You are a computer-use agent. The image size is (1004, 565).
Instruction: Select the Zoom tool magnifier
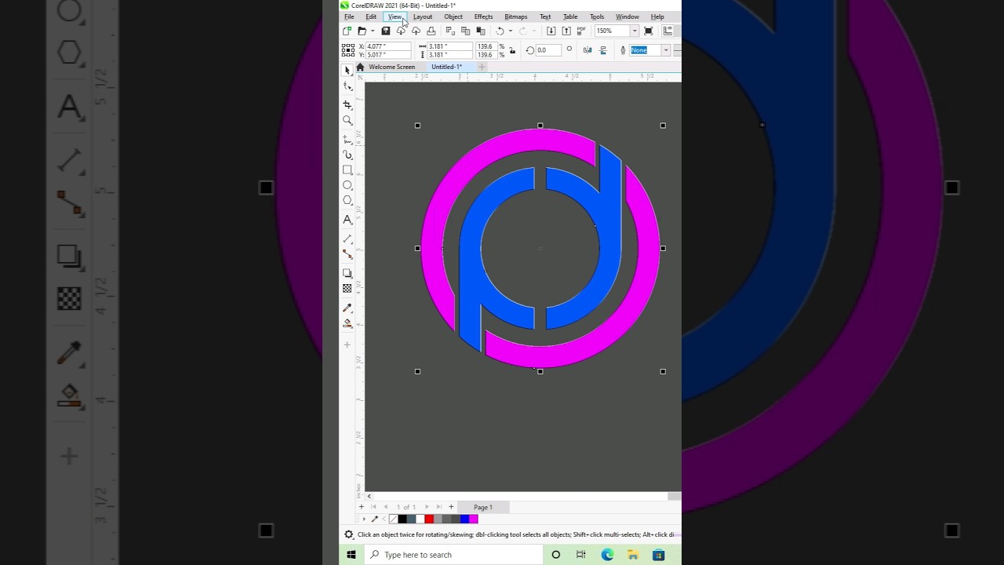[347, 120]
